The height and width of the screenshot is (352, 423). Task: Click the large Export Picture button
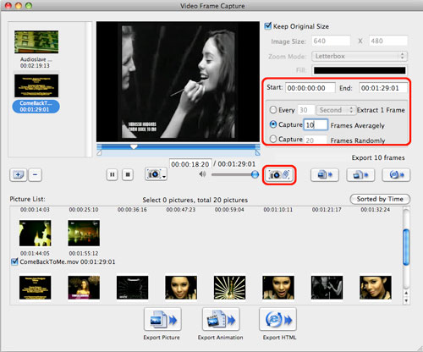[162, 319]
